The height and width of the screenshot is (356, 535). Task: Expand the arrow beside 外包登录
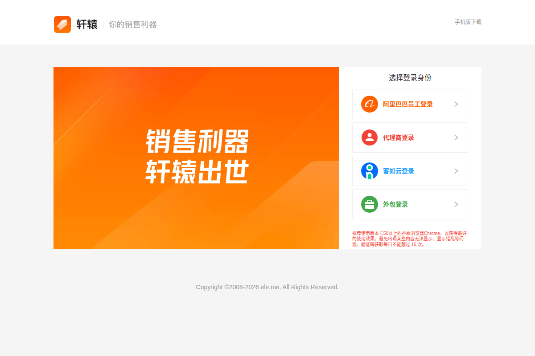[x=456, y=204]
